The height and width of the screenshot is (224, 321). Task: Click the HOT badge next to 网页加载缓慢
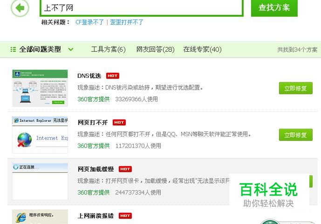125,169
